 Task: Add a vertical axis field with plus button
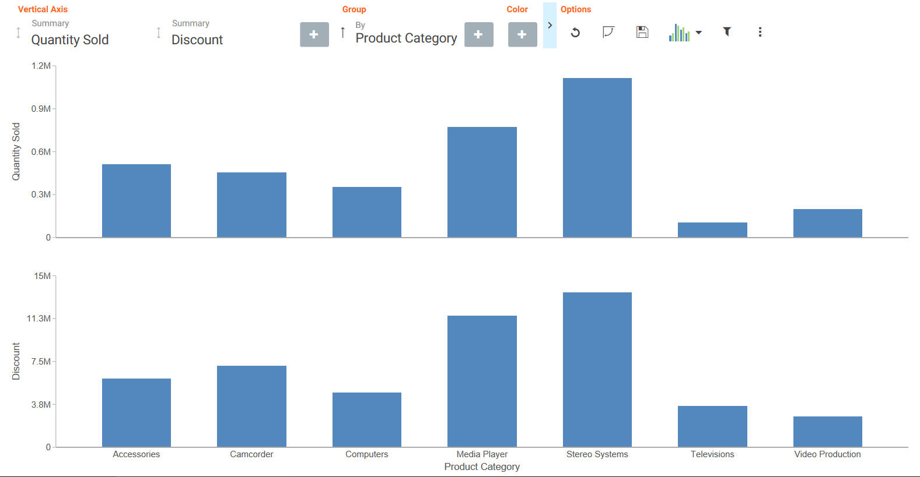point(314,34)
